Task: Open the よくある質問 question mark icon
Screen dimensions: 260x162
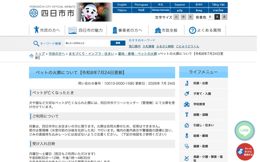Action: (192, 30)
